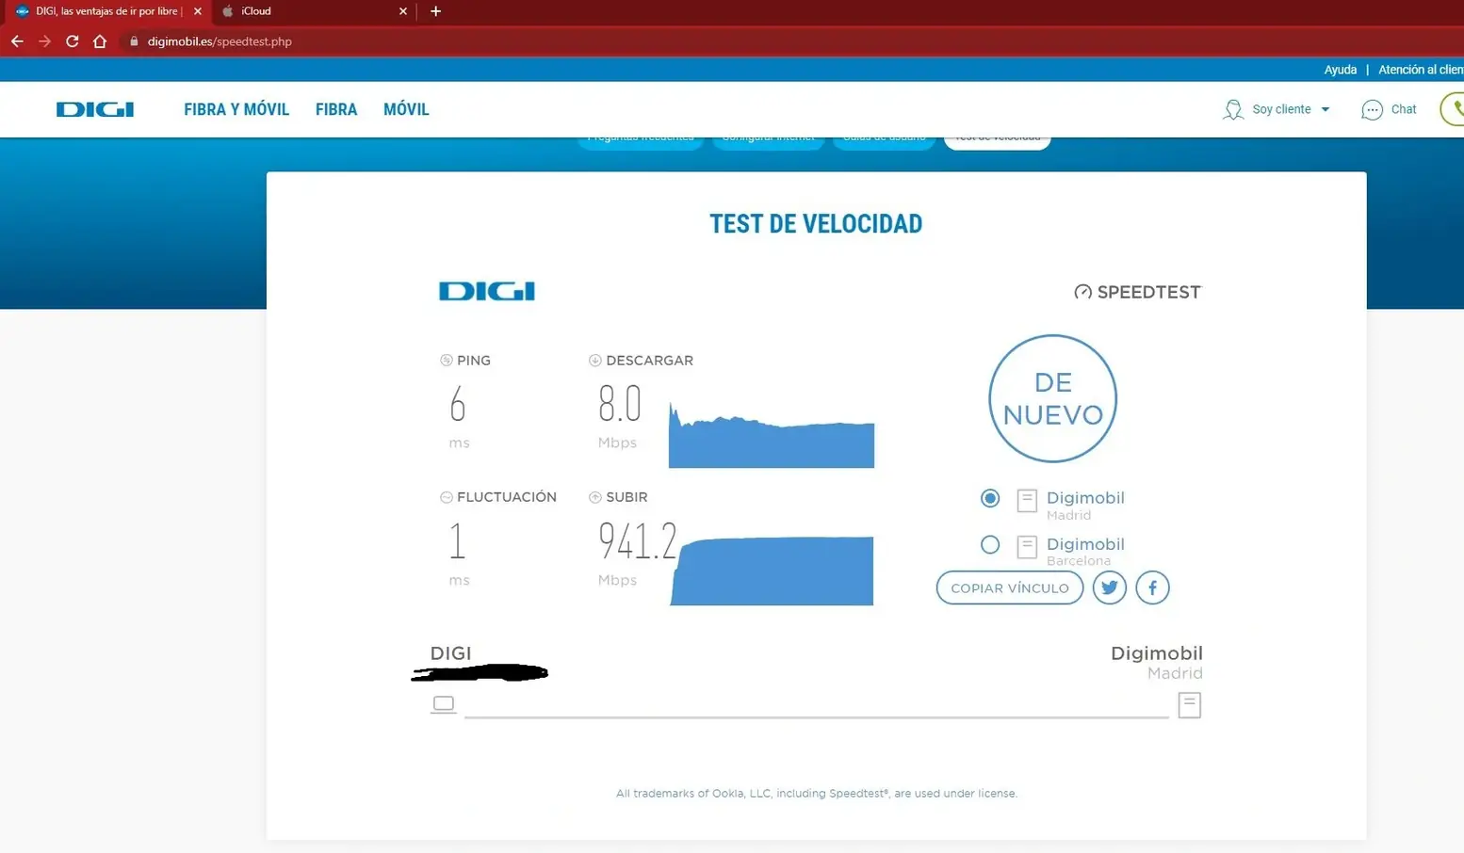Click the address bar URL
Screen dimensions: 1464x853
point(220,41)
